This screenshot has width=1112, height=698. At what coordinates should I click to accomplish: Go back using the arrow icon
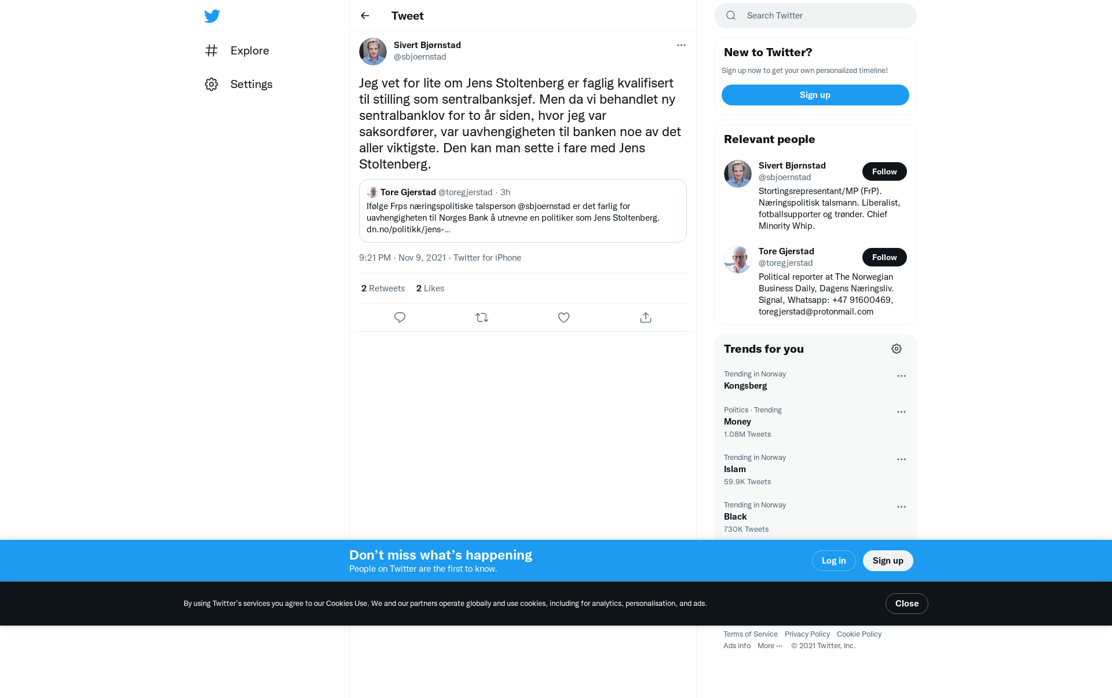(x=365, y=16)
